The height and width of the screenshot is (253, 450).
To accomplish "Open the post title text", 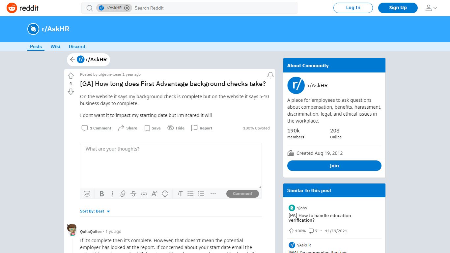I will point(173,84).
